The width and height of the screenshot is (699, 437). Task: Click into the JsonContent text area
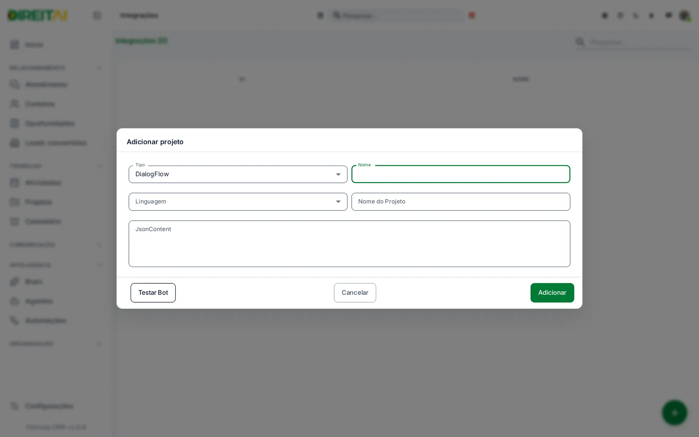pyautogui.click(x=349, y=244)
